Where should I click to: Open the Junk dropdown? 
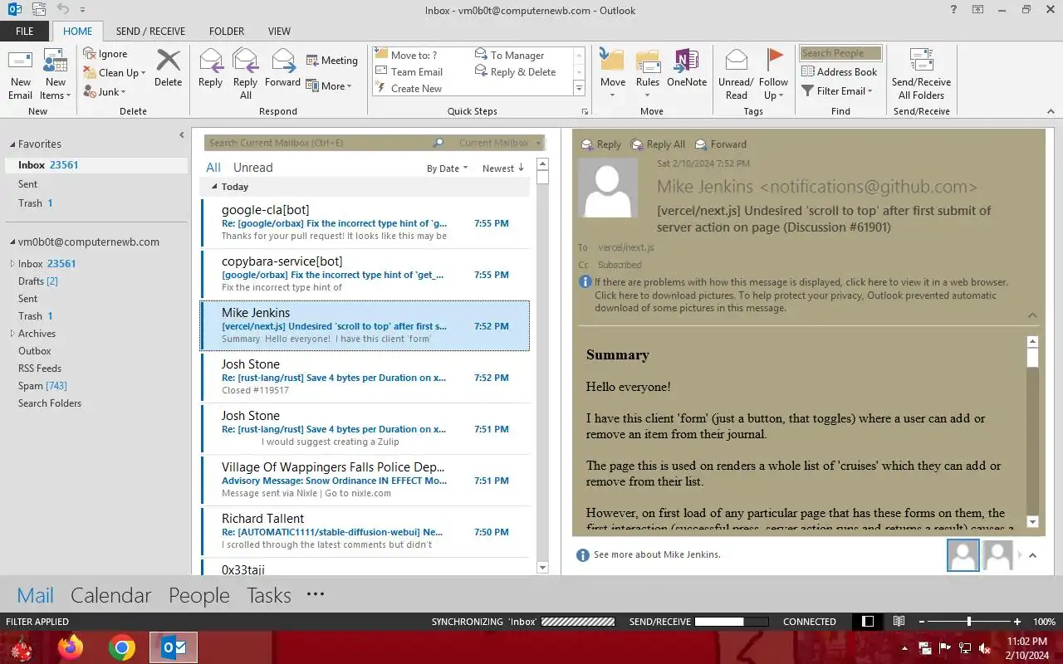(105, 91)
